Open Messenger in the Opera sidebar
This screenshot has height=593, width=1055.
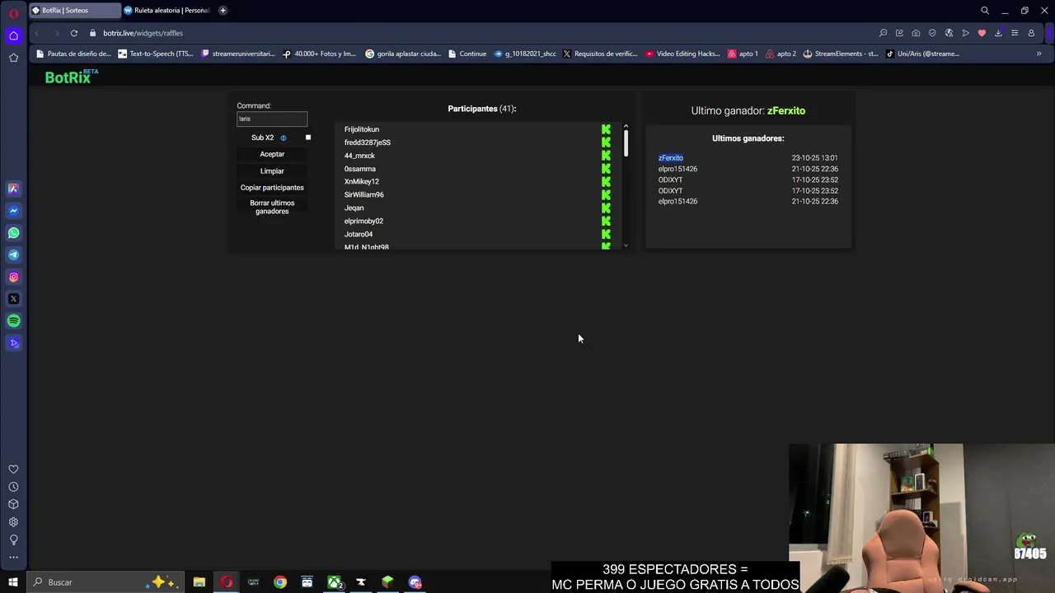(x=13, y=211)
